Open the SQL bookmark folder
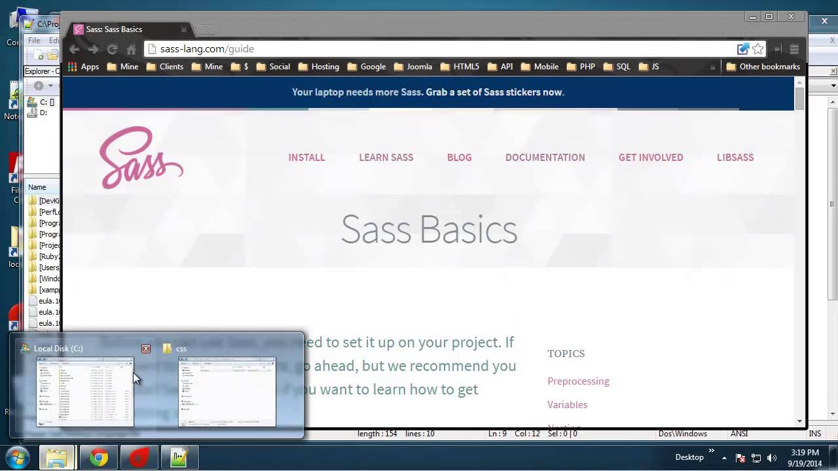 (x=617, y=67)
